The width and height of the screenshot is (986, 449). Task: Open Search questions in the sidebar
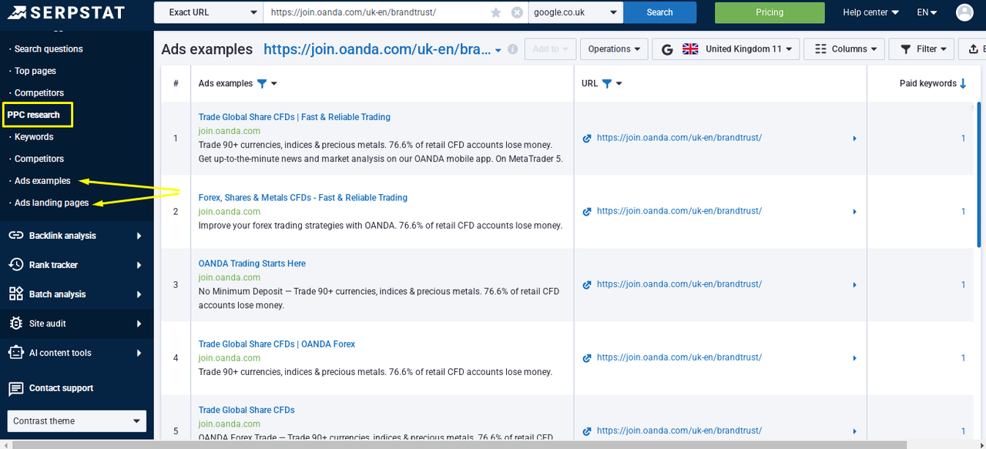(48, 49)
